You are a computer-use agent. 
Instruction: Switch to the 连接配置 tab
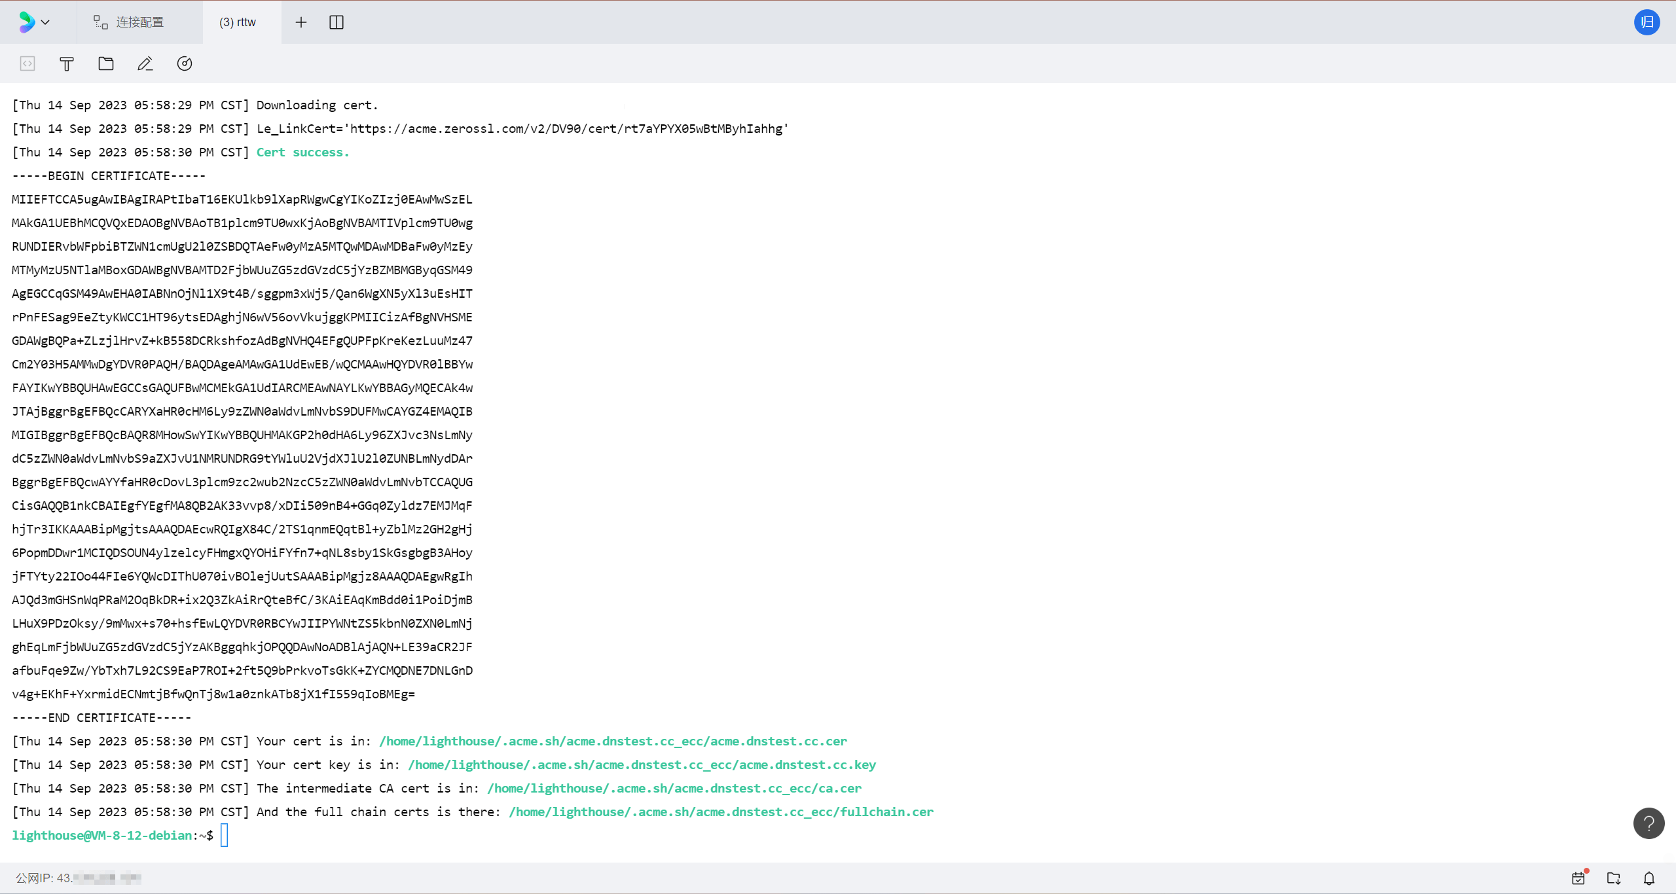[139, 22]
